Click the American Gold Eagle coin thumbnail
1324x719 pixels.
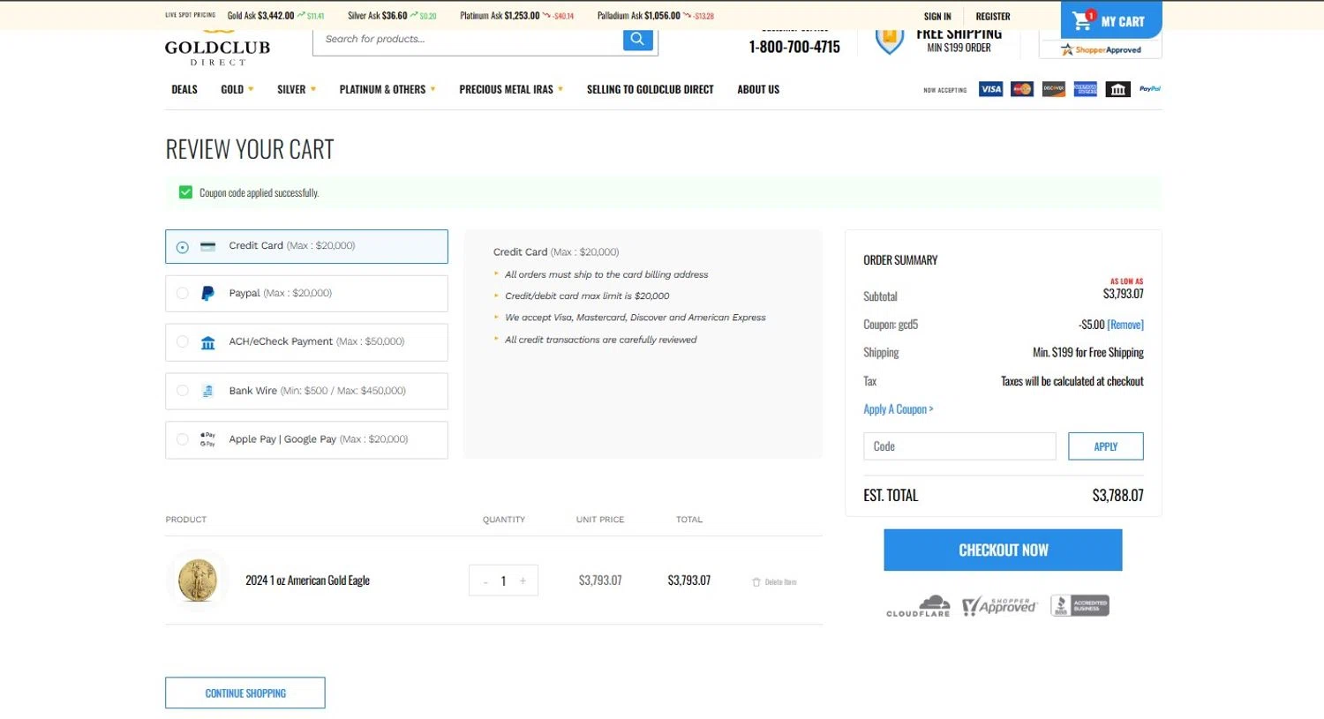(x=198, y=580)
